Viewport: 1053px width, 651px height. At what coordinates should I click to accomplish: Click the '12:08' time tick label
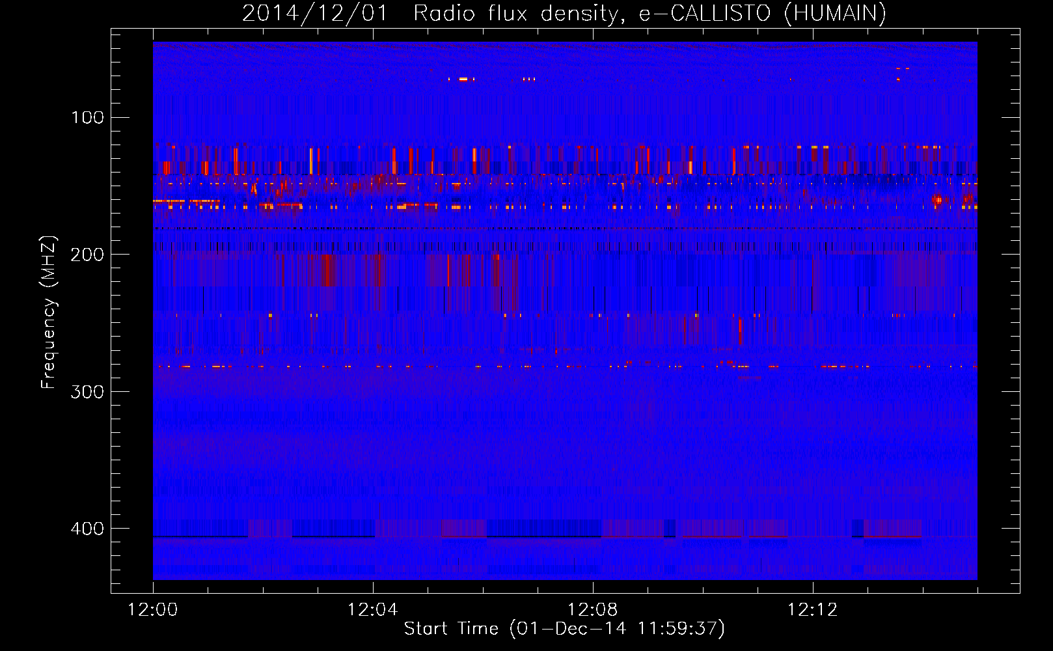coord(593,610)
